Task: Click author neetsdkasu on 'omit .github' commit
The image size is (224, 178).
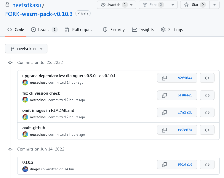Action: [39, 135]
